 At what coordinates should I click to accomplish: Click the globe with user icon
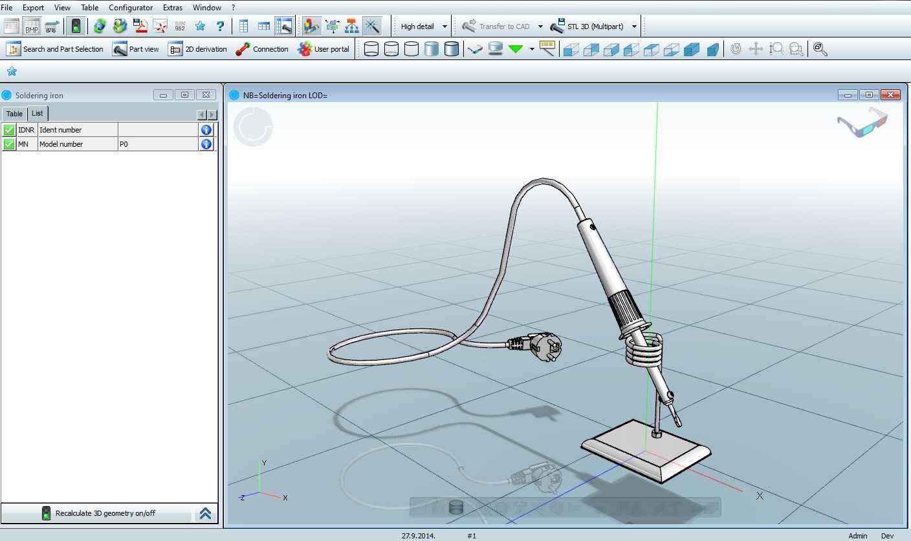tap(120, 27)
